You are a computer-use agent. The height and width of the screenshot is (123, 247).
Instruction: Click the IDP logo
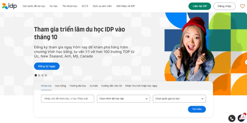pos(9,6)
